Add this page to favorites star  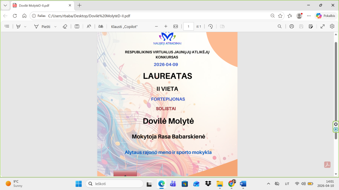pyautogui.click(x=280, y=16)
